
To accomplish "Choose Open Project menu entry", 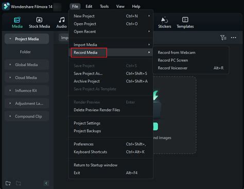I will click(x=111, y=24).
